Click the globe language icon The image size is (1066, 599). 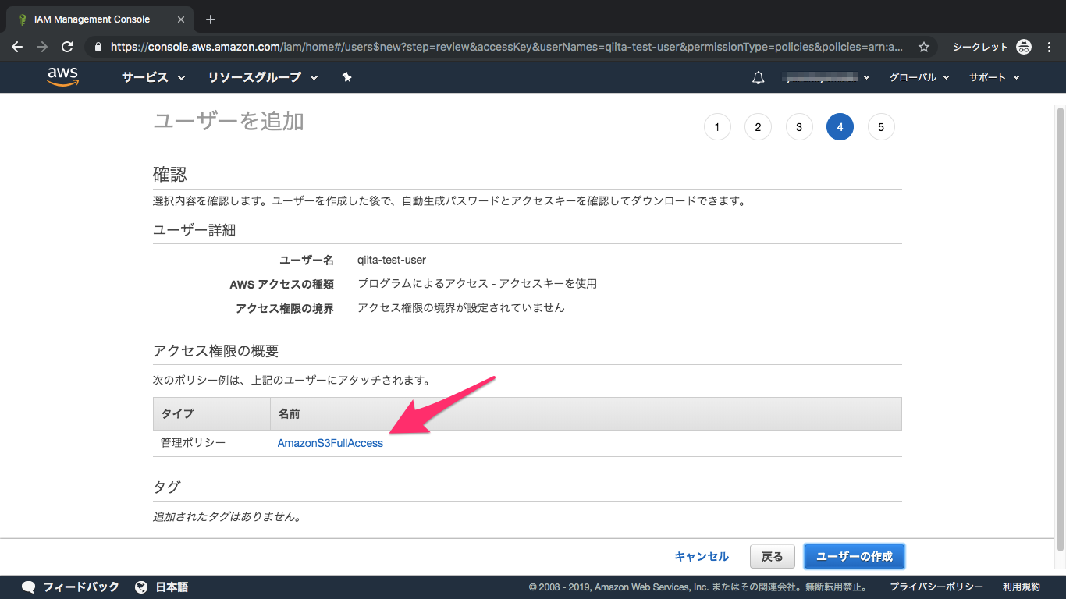click(x=141, y=587)
